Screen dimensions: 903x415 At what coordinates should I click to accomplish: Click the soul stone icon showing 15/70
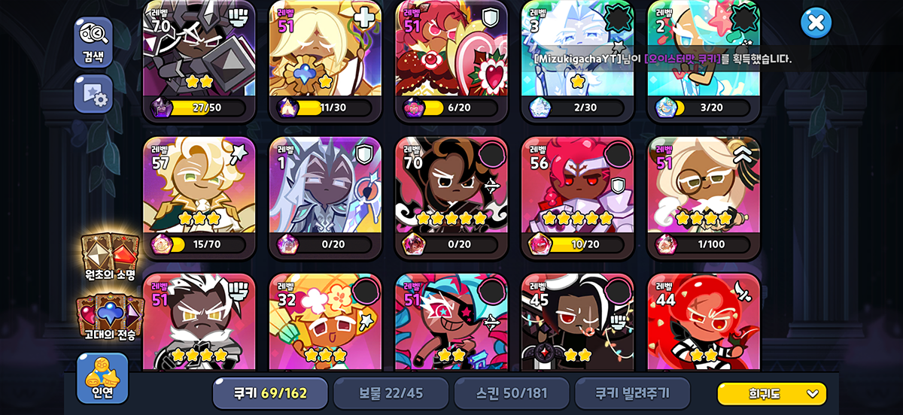point(162,244)
